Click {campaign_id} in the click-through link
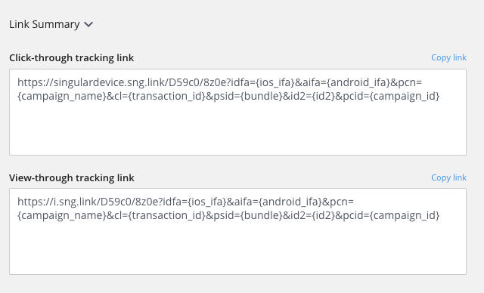This screenshot has width=484, height=293. pos(405,96)
